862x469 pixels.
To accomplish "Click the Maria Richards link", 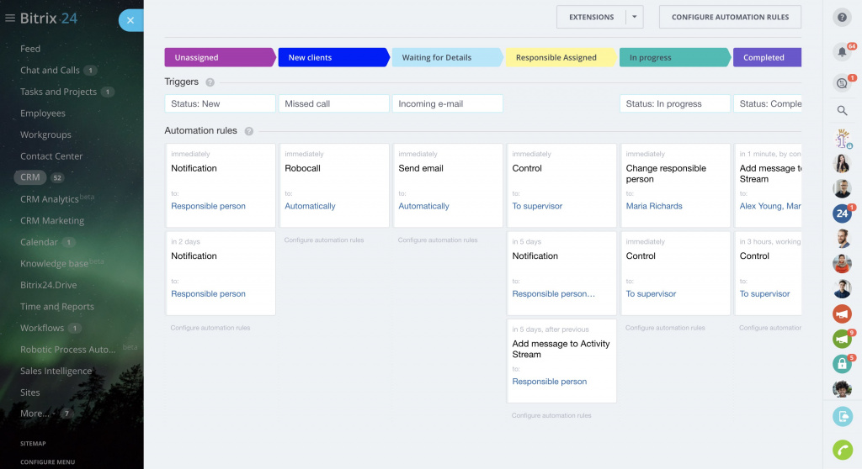I will tap(654, 206).
